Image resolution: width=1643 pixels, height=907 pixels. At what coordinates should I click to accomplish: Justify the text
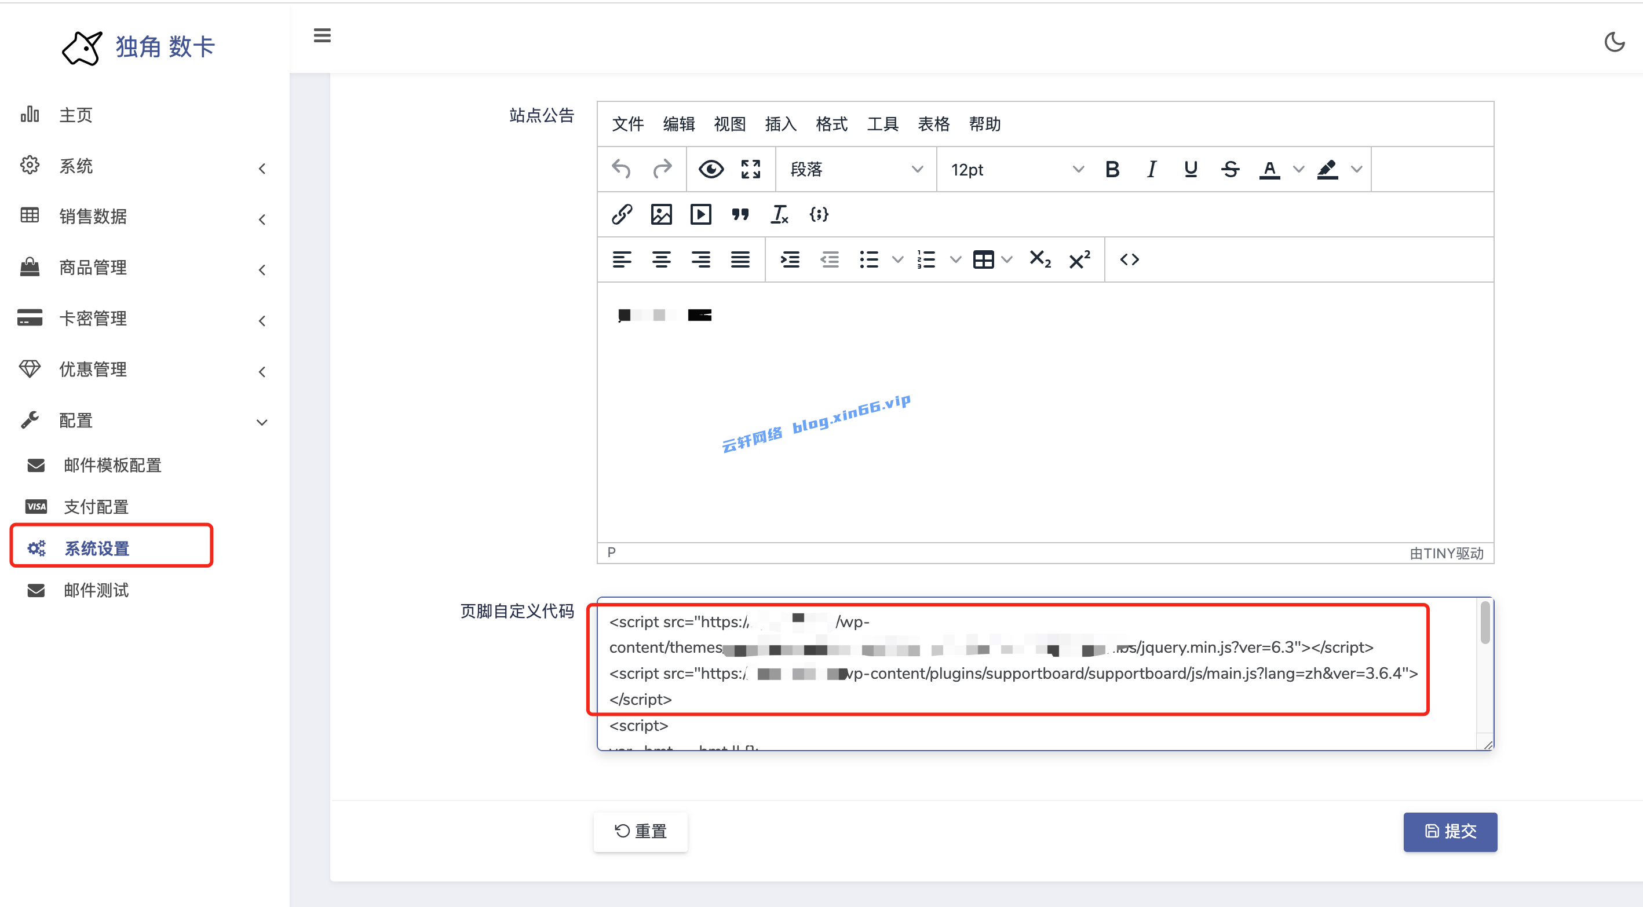(740, 259)
